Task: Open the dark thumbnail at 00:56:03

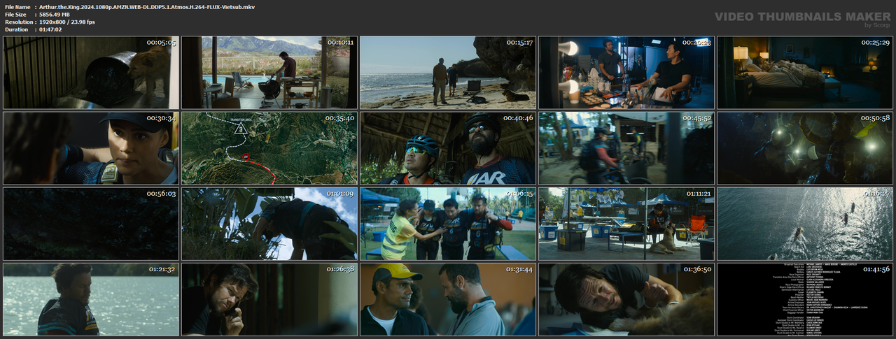Action: (x=90, y=224)
